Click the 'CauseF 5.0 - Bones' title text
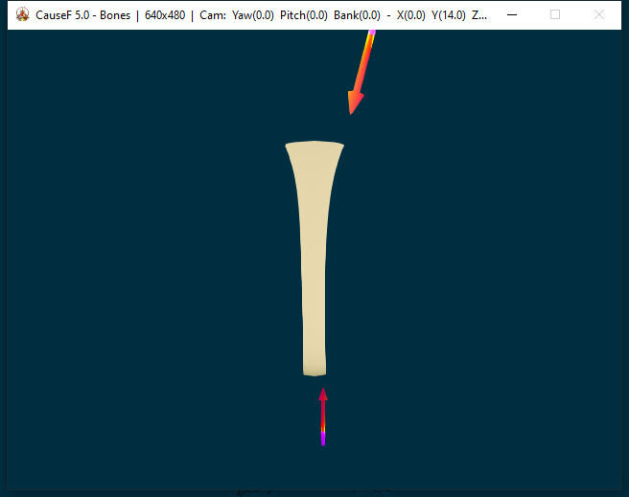 (82, 15)
